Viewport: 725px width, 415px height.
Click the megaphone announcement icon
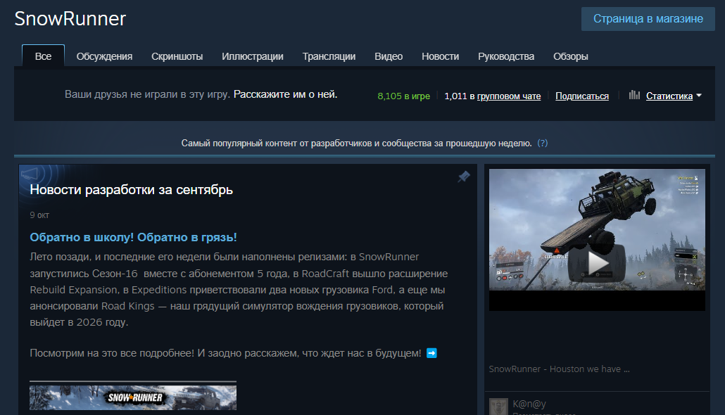(x=30, y=174)
